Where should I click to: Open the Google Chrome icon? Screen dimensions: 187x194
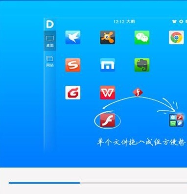coord(176,37)
